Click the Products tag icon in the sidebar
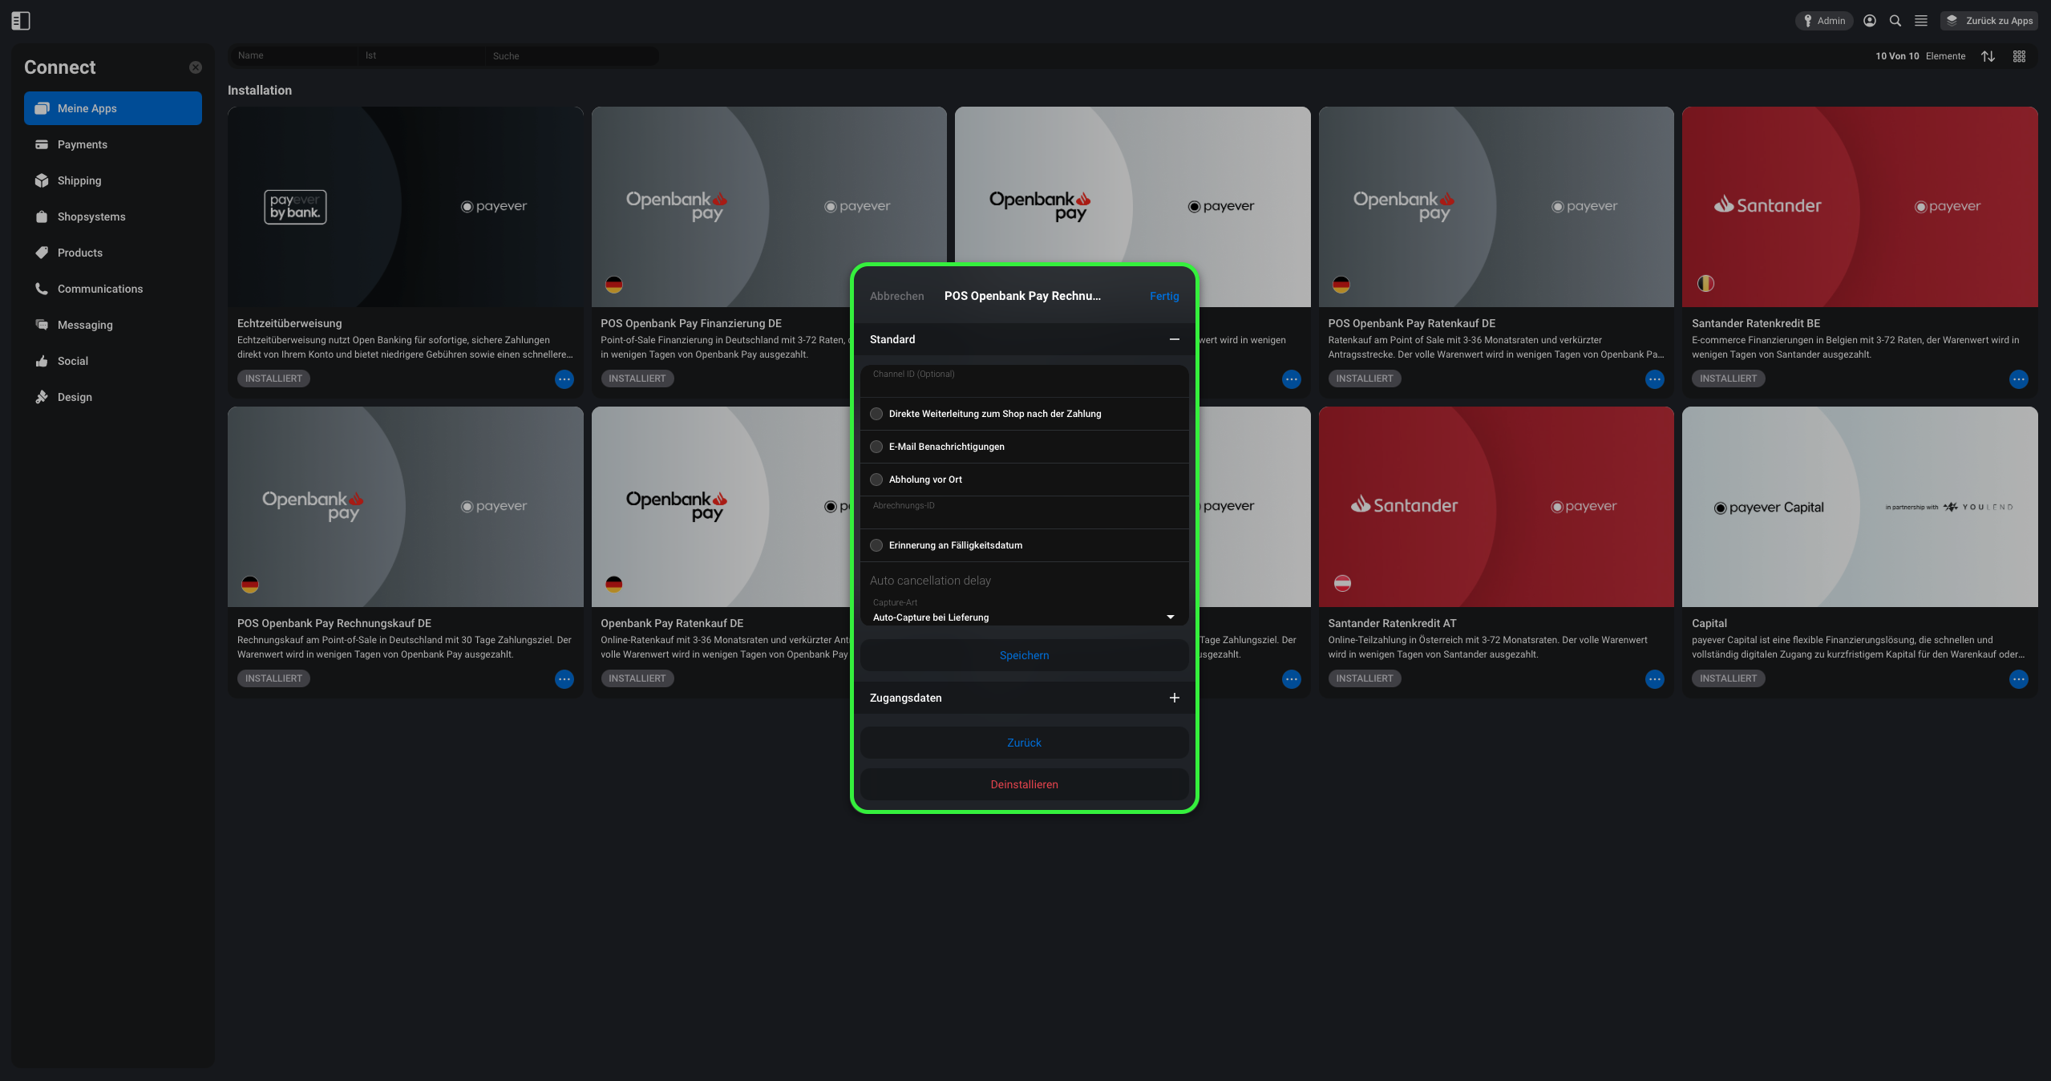 pos(42,253)
